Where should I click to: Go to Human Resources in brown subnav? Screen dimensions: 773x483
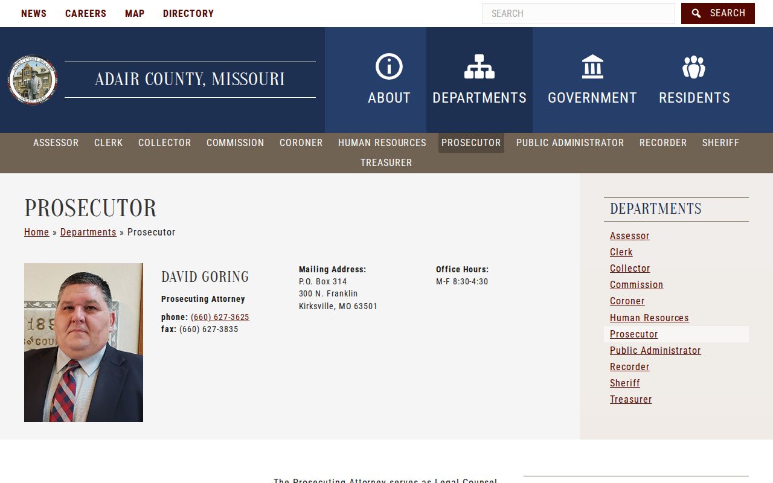pos(382,142)
